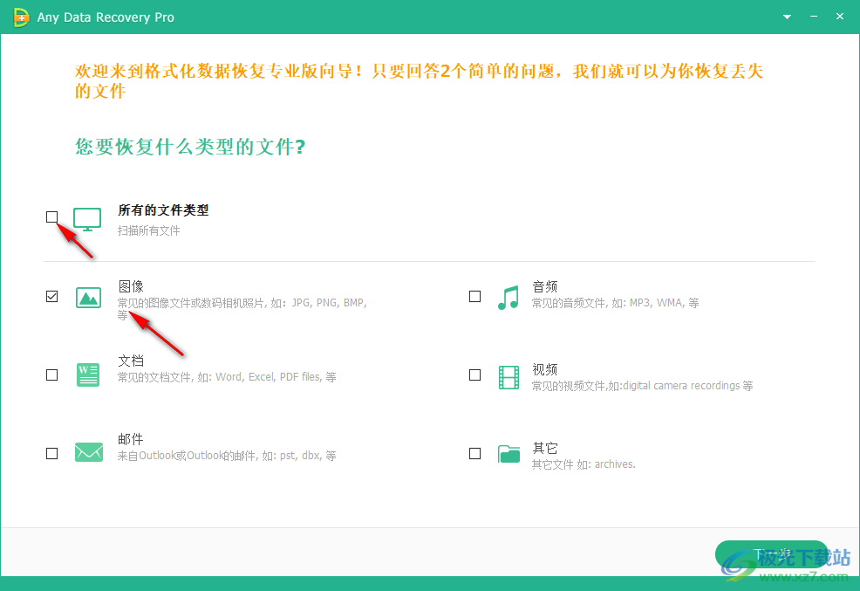The width and height of the screenshot is (860, 591).
Task: Open the title bar dropdown menu arrow
Action: click(x=787, y=17)
